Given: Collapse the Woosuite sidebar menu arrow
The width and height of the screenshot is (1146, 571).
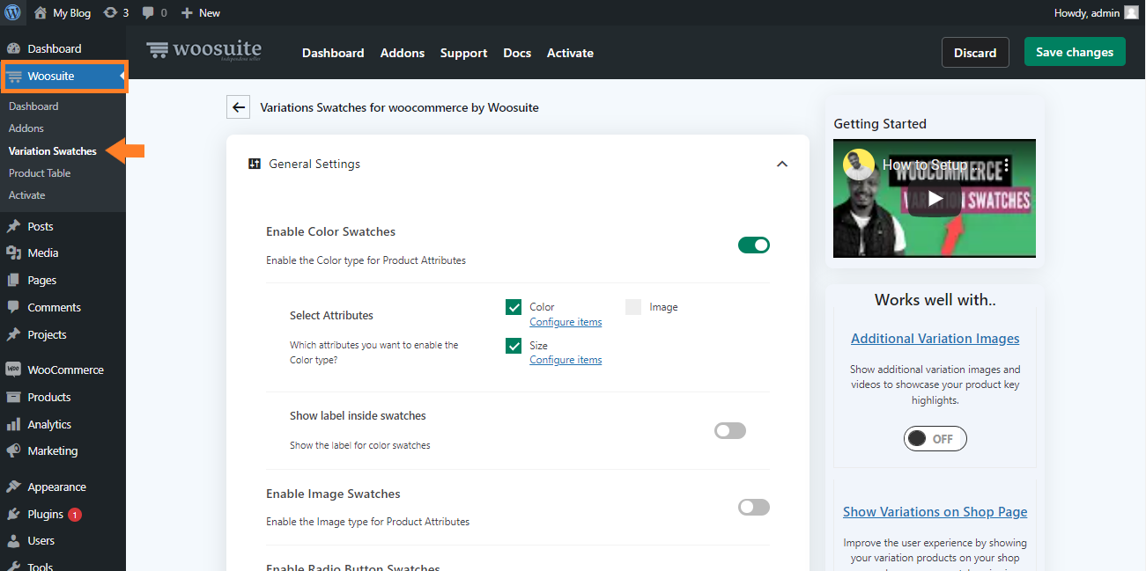Looking at the screenshot, I should [x=122, y=77].
